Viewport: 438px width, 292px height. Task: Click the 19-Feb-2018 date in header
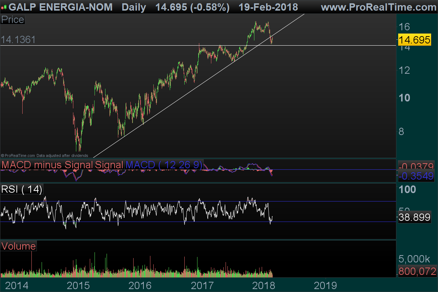point(268,7)
